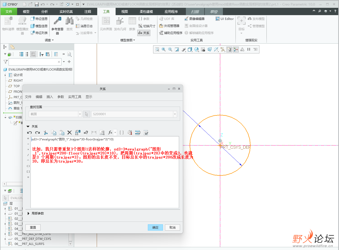Click the select arrow button beside 截面
Viewport: 339px width, 250px height.
tap(87, 114)
